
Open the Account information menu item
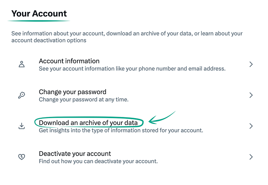(x=69, y=61)
